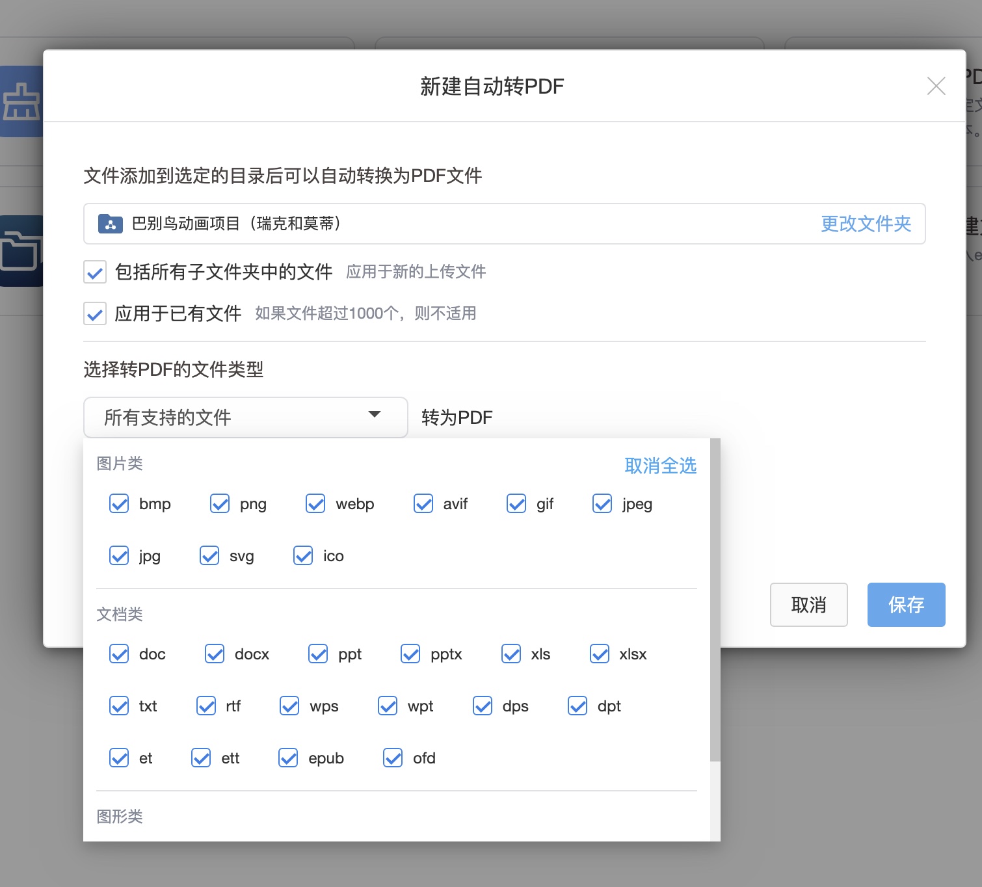Uncheck the wps checkbox
Viewport: 982px width, 887px height.
click(289, 706)
